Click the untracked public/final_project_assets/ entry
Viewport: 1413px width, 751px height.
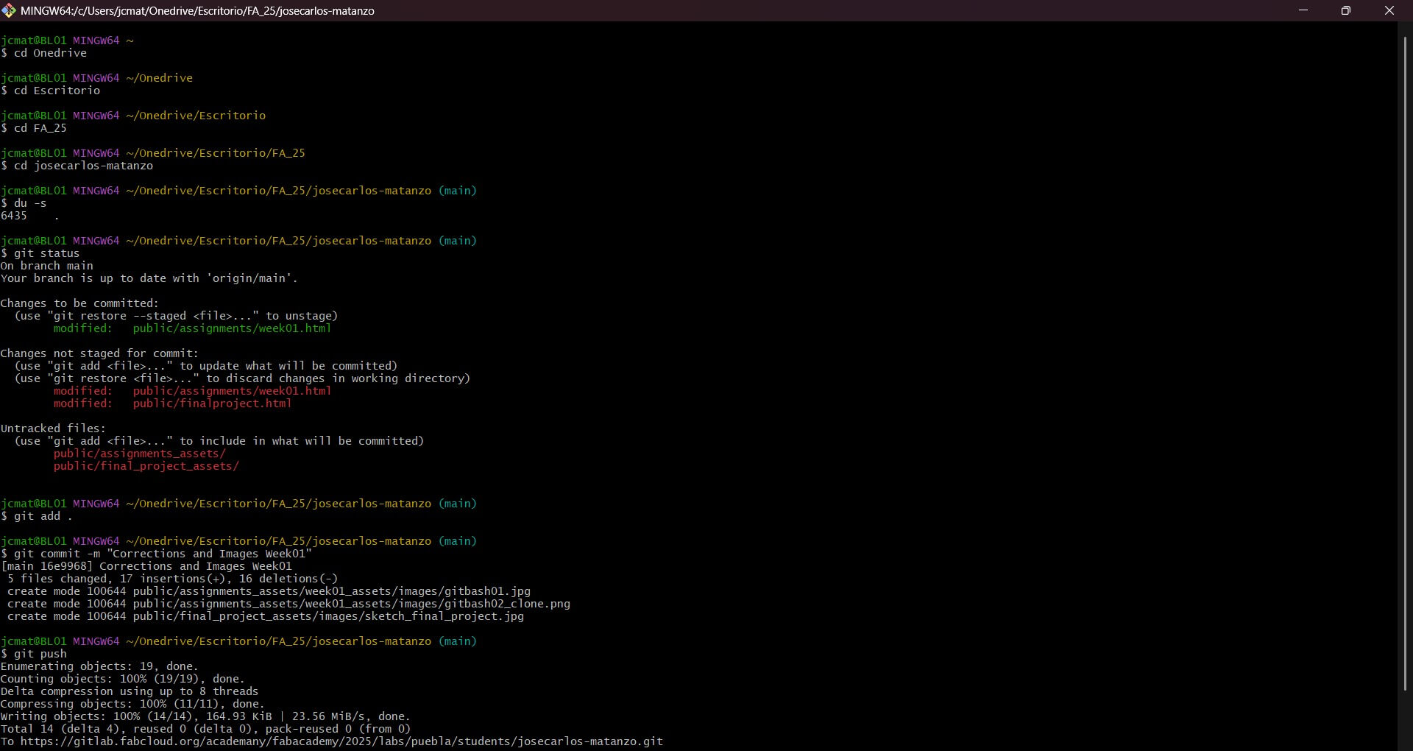[146, 466]
